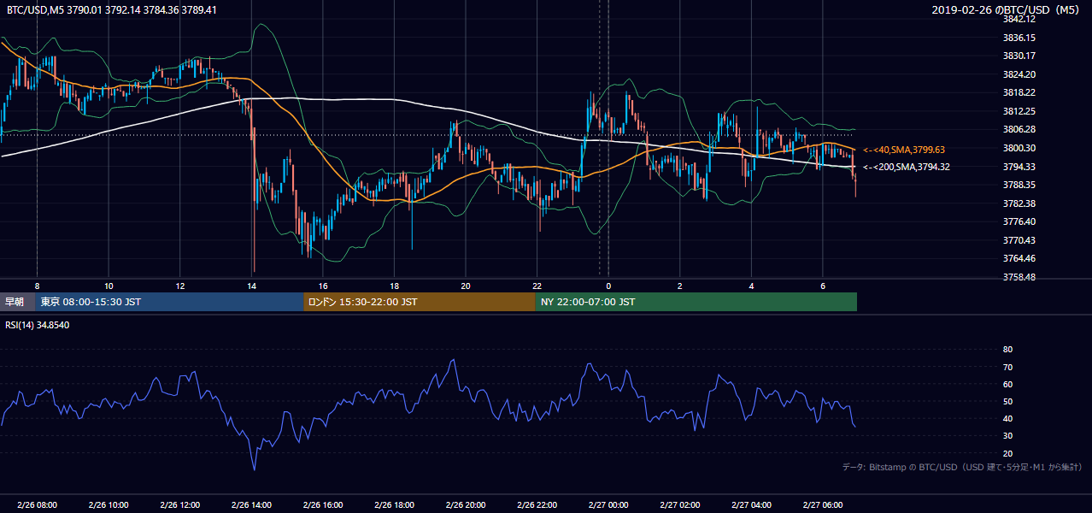The width and height of the screenshot is (1092, 513).
Task: Select the NY 22:00-07:00 JST session bar
Action: [696, 302]
